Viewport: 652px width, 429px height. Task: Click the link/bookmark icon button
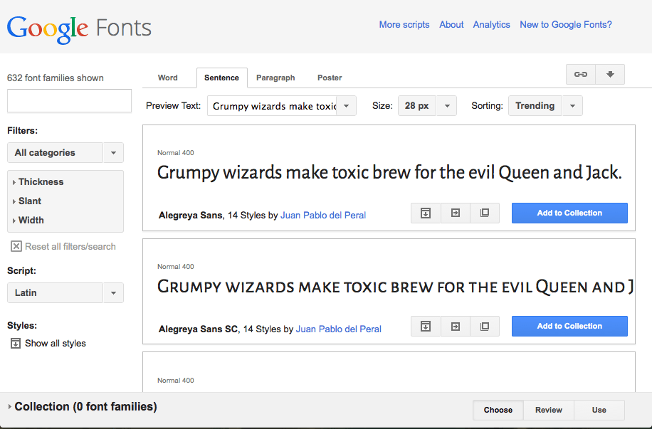581,75
